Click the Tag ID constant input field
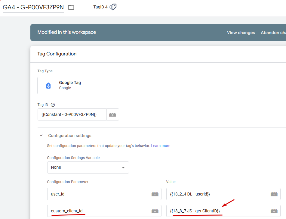The height and width of the screenshot is (219, 286). pyautogui.click(x=72, y=115)
